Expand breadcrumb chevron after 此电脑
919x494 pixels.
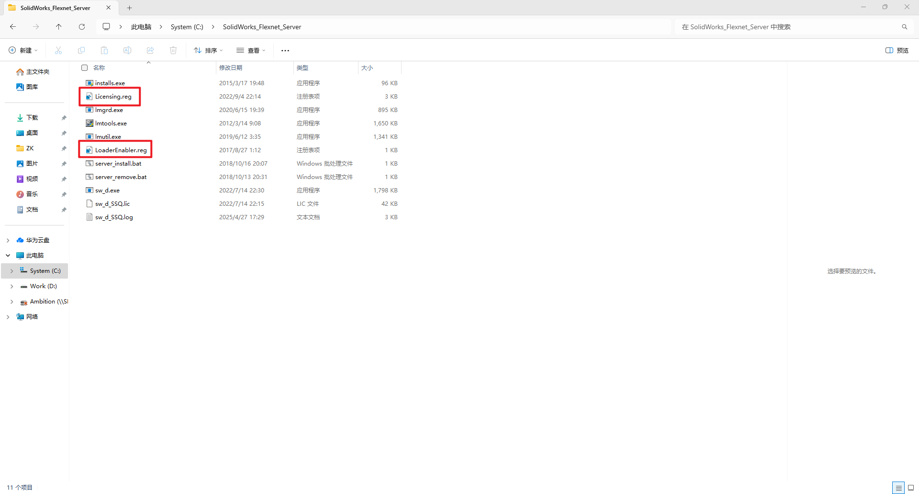(161, 27)
